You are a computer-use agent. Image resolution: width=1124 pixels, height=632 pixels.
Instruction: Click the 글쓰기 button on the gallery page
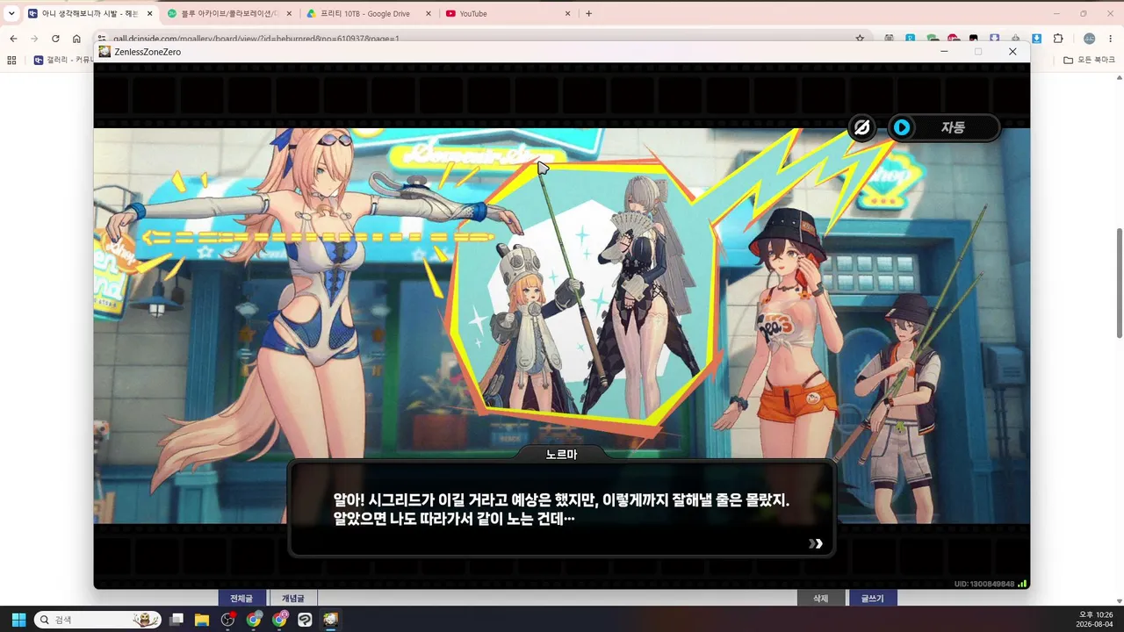click(872, 598)
